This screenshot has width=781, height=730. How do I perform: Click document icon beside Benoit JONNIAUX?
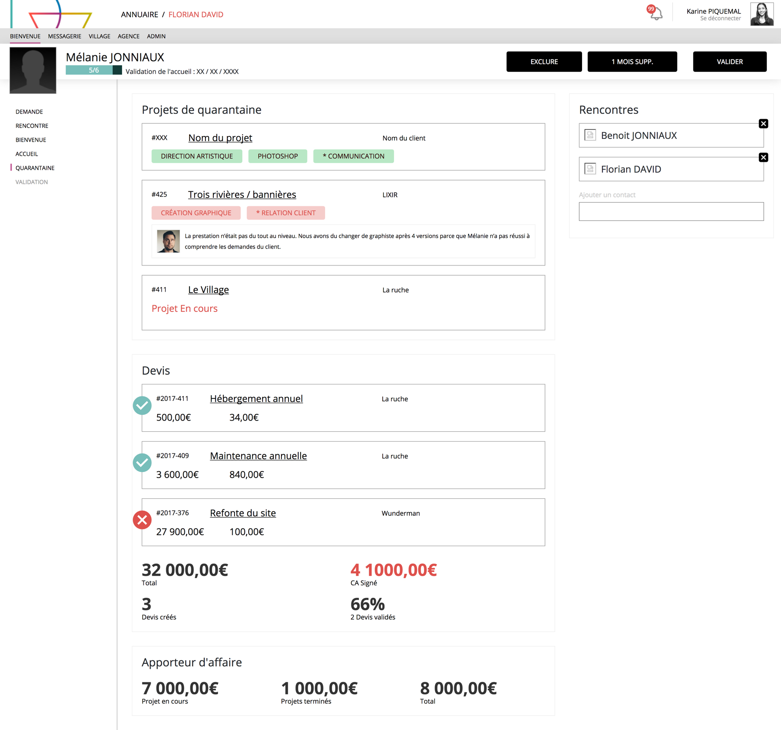click(x=590, y=135)
